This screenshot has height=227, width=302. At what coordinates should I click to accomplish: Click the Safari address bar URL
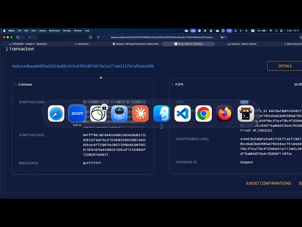click(x=162, y=37)
